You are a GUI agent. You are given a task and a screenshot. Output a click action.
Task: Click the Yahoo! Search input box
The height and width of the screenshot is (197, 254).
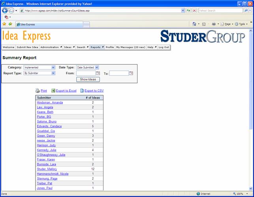click(221, 11)
